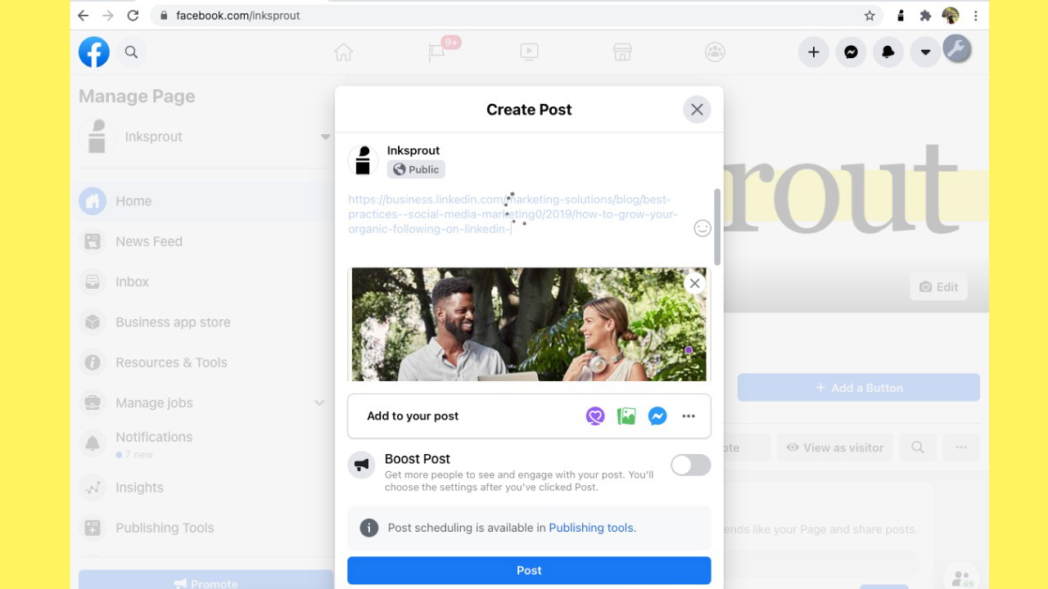Remove the link preview image
Viewport: 1048px width, 589px height.
tap(694, 283)
